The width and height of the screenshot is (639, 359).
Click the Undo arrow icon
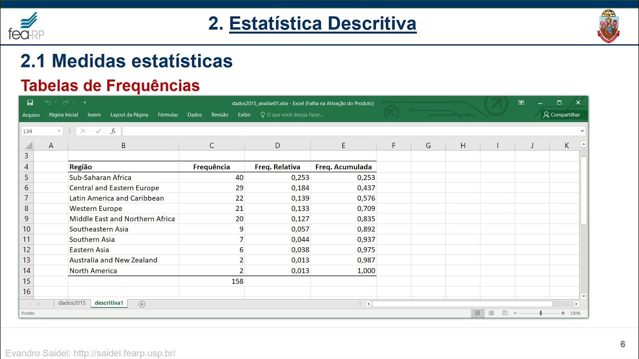tap(47, 103)
